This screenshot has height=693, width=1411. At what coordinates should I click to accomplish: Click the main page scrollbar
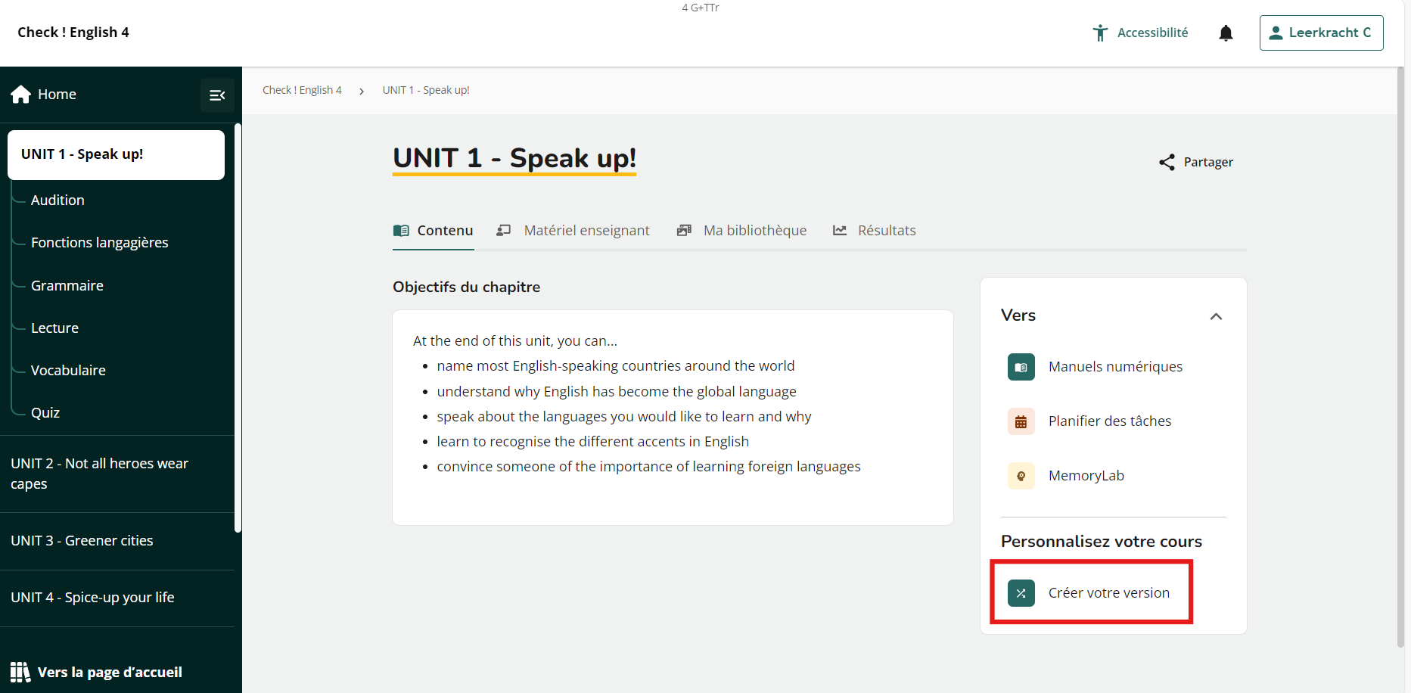1400,358
